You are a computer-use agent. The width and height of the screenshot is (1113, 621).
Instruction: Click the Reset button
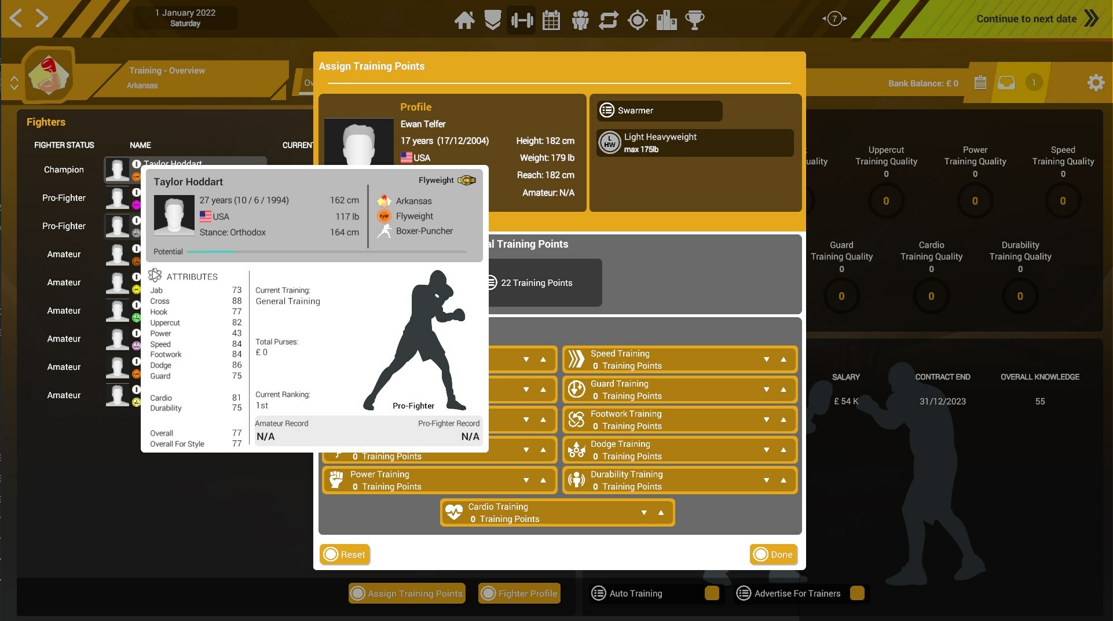click(345, 554)
